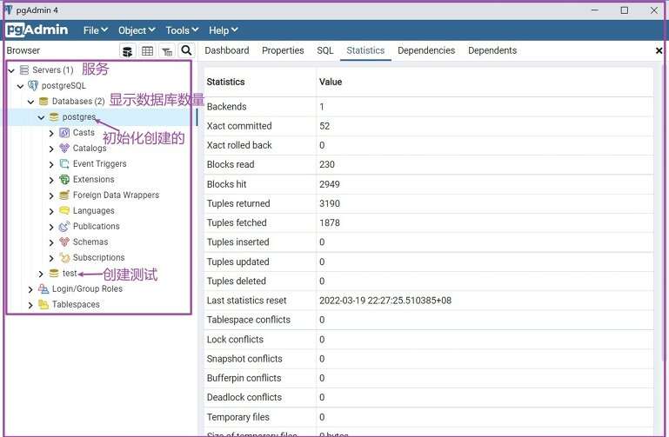This screenshot has height=437, width=669.
Task: Click the Event Triggers node icon
Action: [x=64, y=164]
